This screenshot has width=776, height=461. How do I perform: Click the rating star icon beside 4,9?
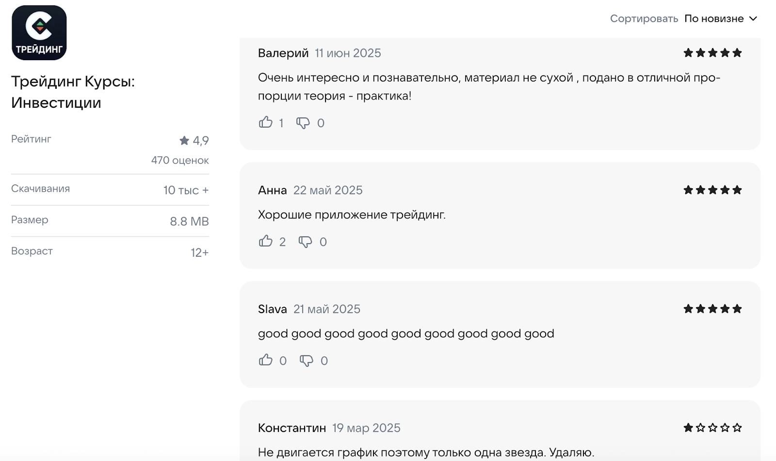[184, 141]
